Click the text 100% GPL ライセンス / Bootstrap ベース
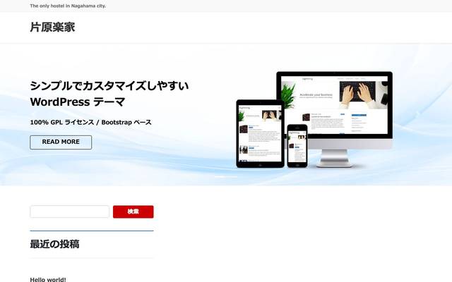This screenshot has height=282, width=452. 91,122
